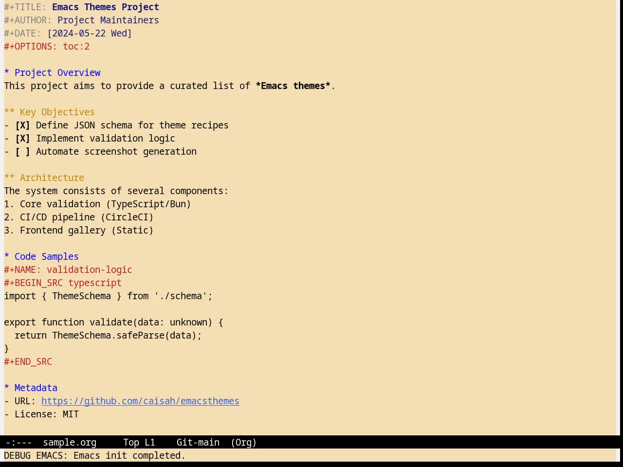Collapse the 'Metadata' heading star

click(x=7, y=388)
